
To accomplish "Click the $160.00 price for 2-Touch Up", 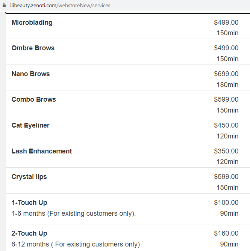I will [x=226, y=233].
